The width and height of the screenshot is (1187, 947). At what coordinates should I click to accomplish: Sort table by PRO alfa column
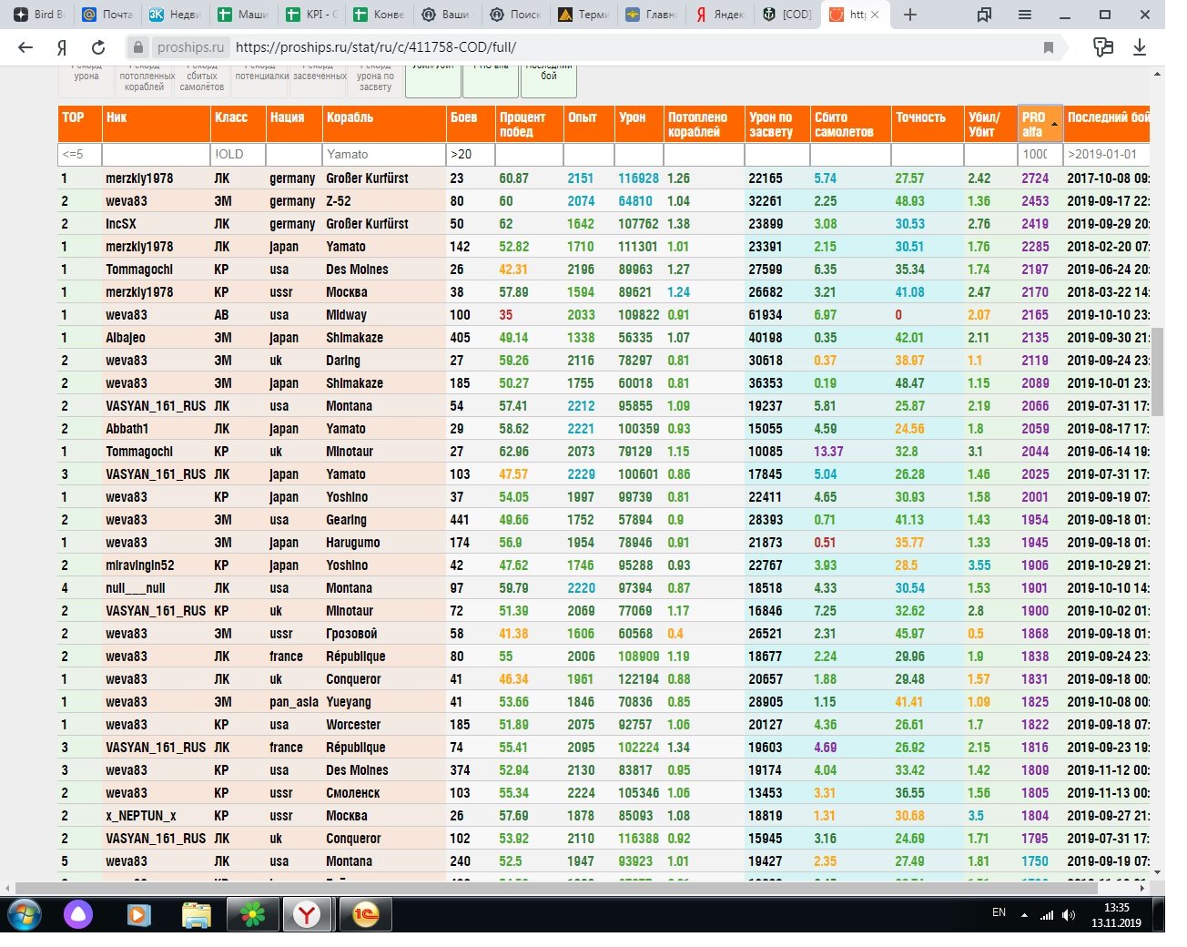click(1040, 124)
